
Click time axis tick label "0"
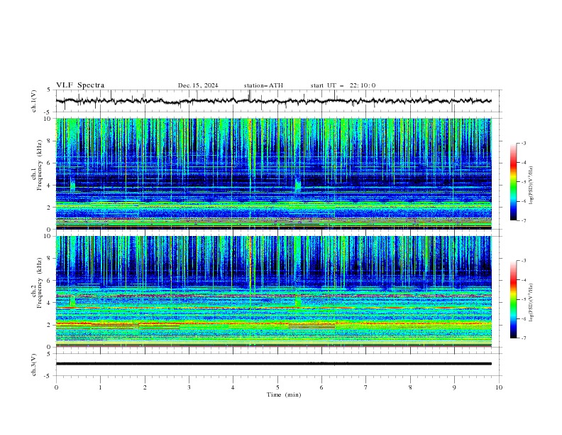(x=56, y=387)
